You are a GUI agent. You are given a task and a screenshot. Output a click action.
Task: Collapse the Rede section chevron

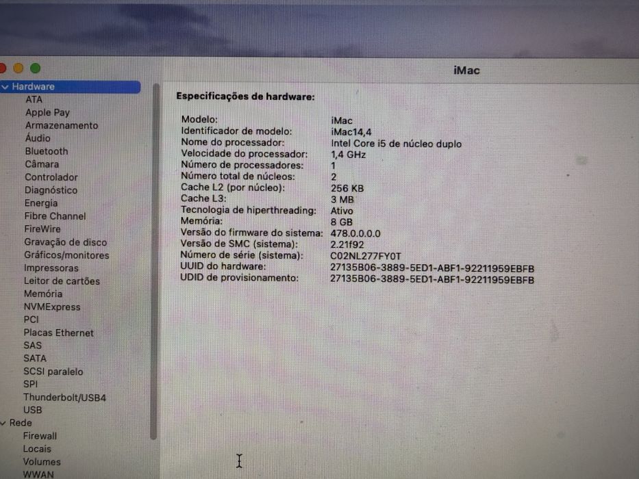click(3, 423)
